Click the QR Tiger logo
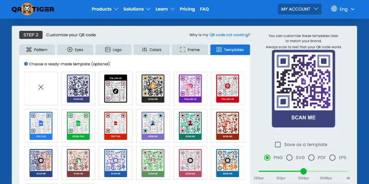Screen dimensions: 369x184 coord(33,9)
